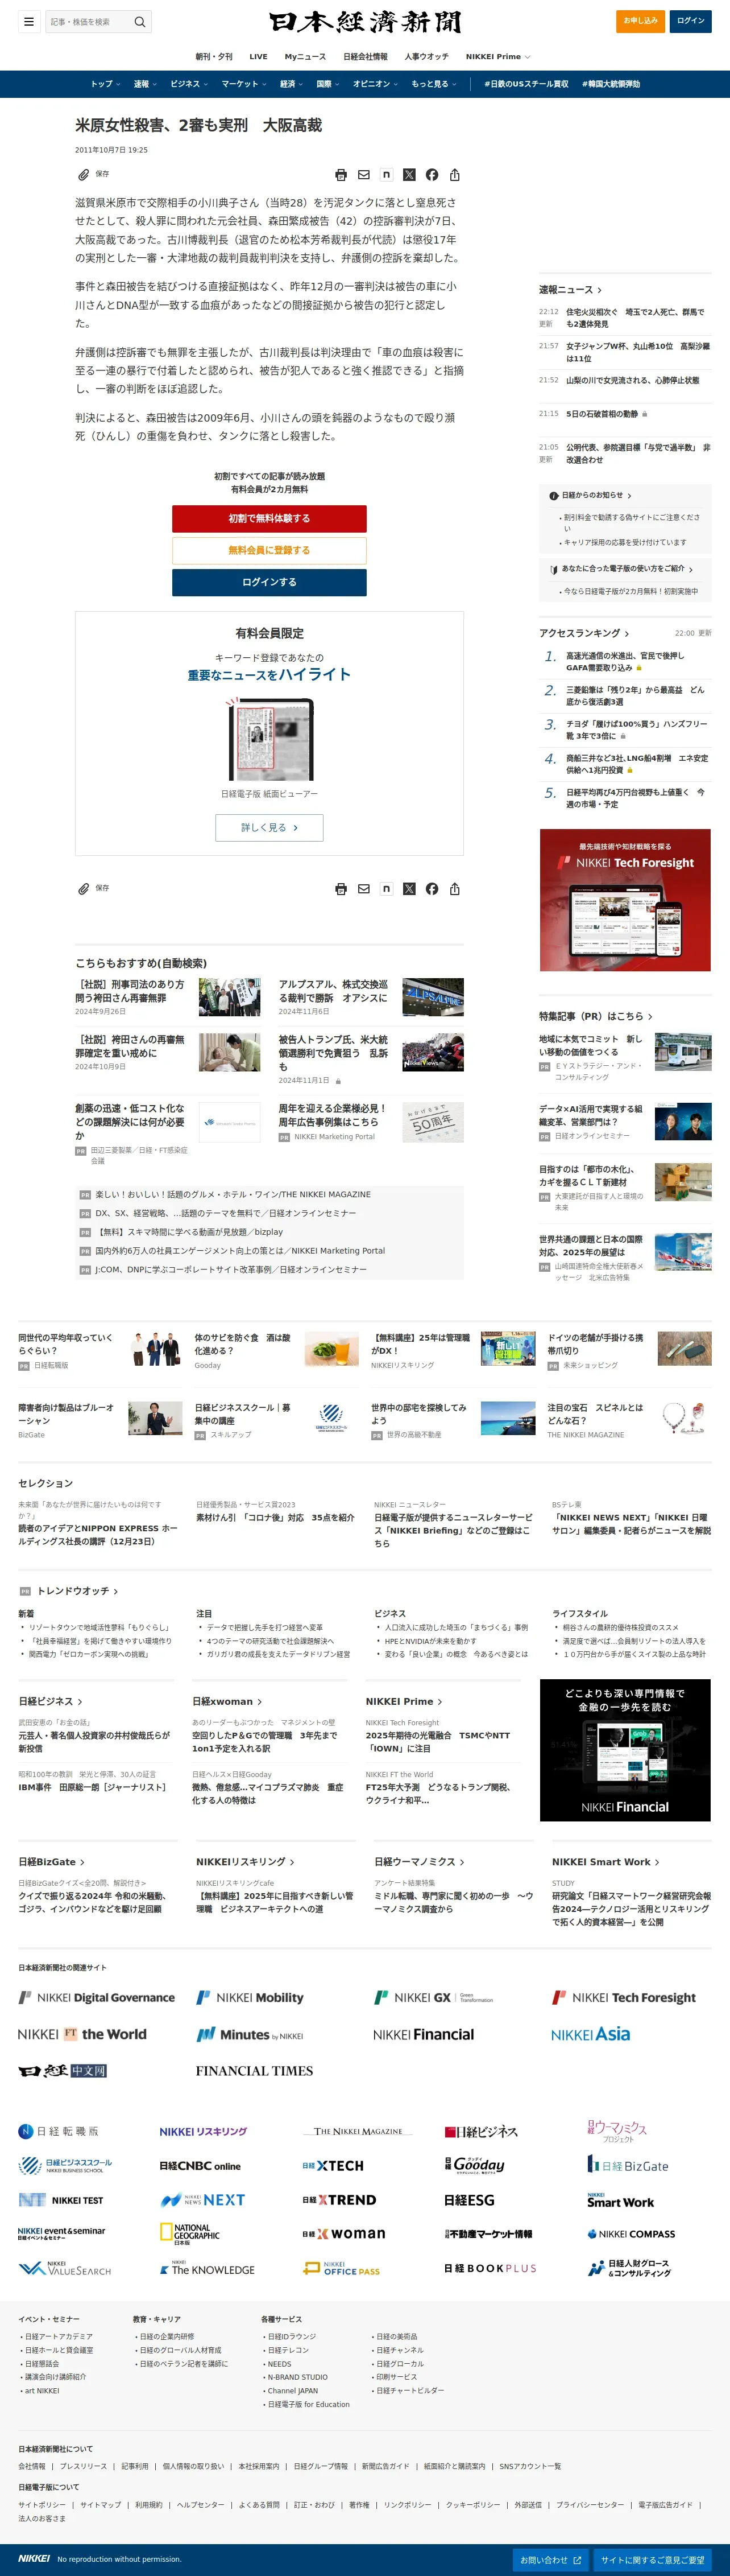Select the #韓国大統領弾劾 topic tag

pos(611,84)
